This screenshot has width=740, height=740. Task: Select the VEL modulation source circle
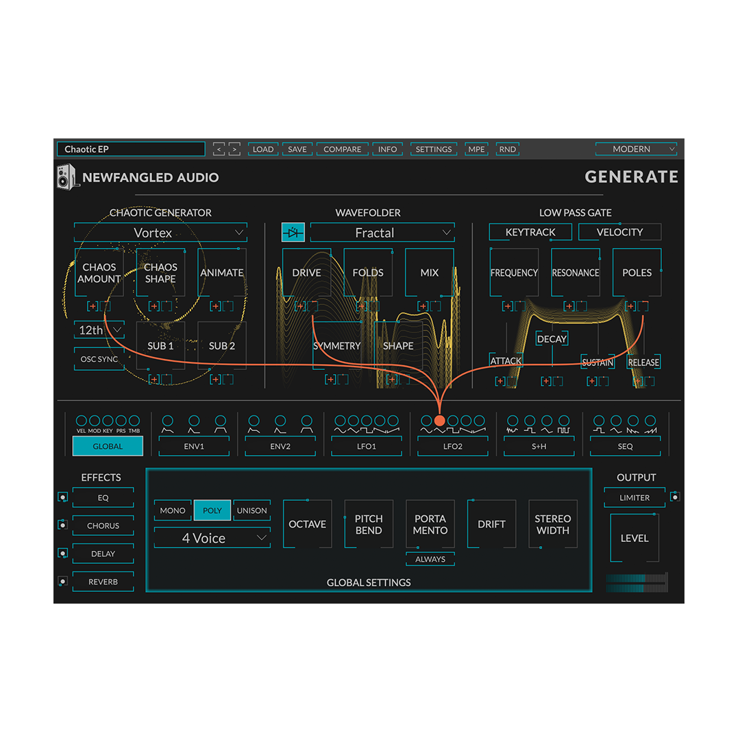point(81,421)
